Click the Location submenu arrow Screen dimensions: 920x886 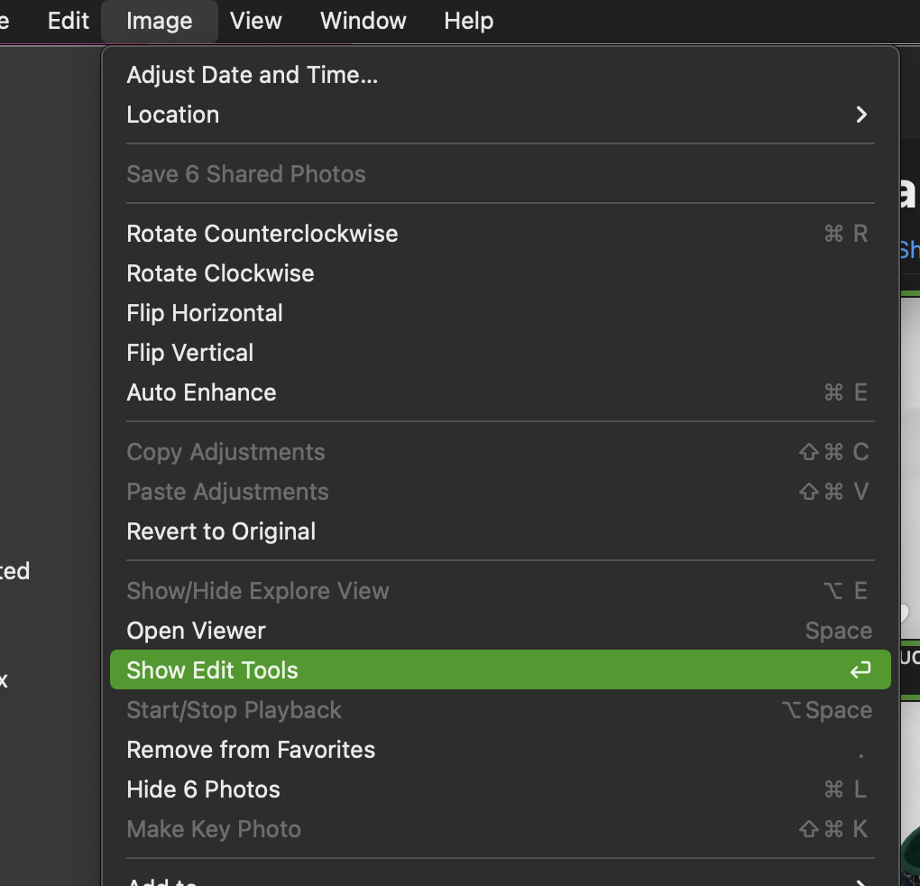tap(861, 115)
